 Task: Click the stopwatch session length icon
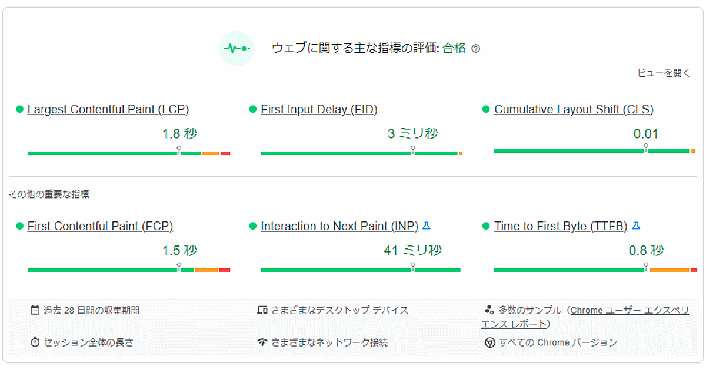click(35, 342)
